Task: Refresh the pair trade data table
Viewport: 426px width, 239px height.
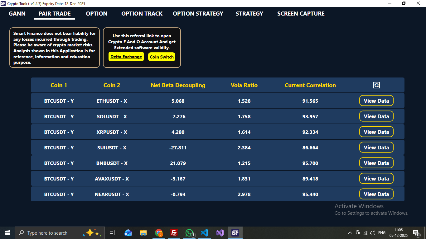Action: 376,85
